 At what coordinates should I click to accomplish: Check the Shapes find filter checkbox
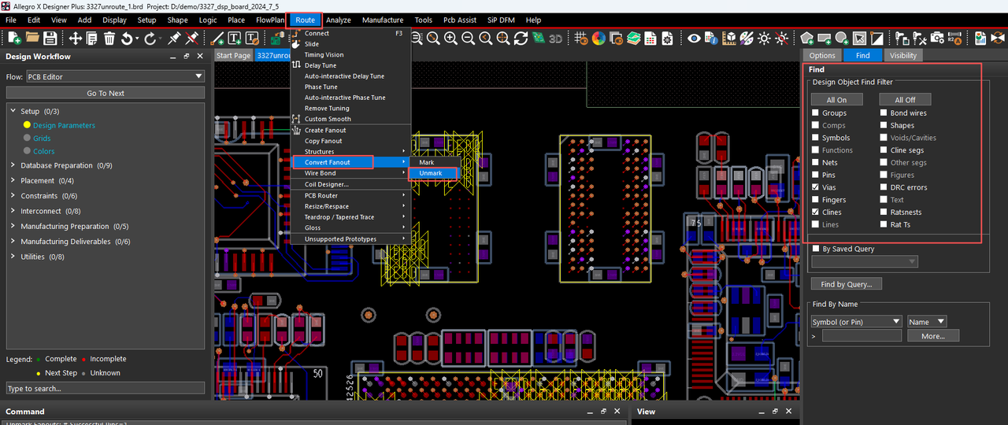coord(884,125)
